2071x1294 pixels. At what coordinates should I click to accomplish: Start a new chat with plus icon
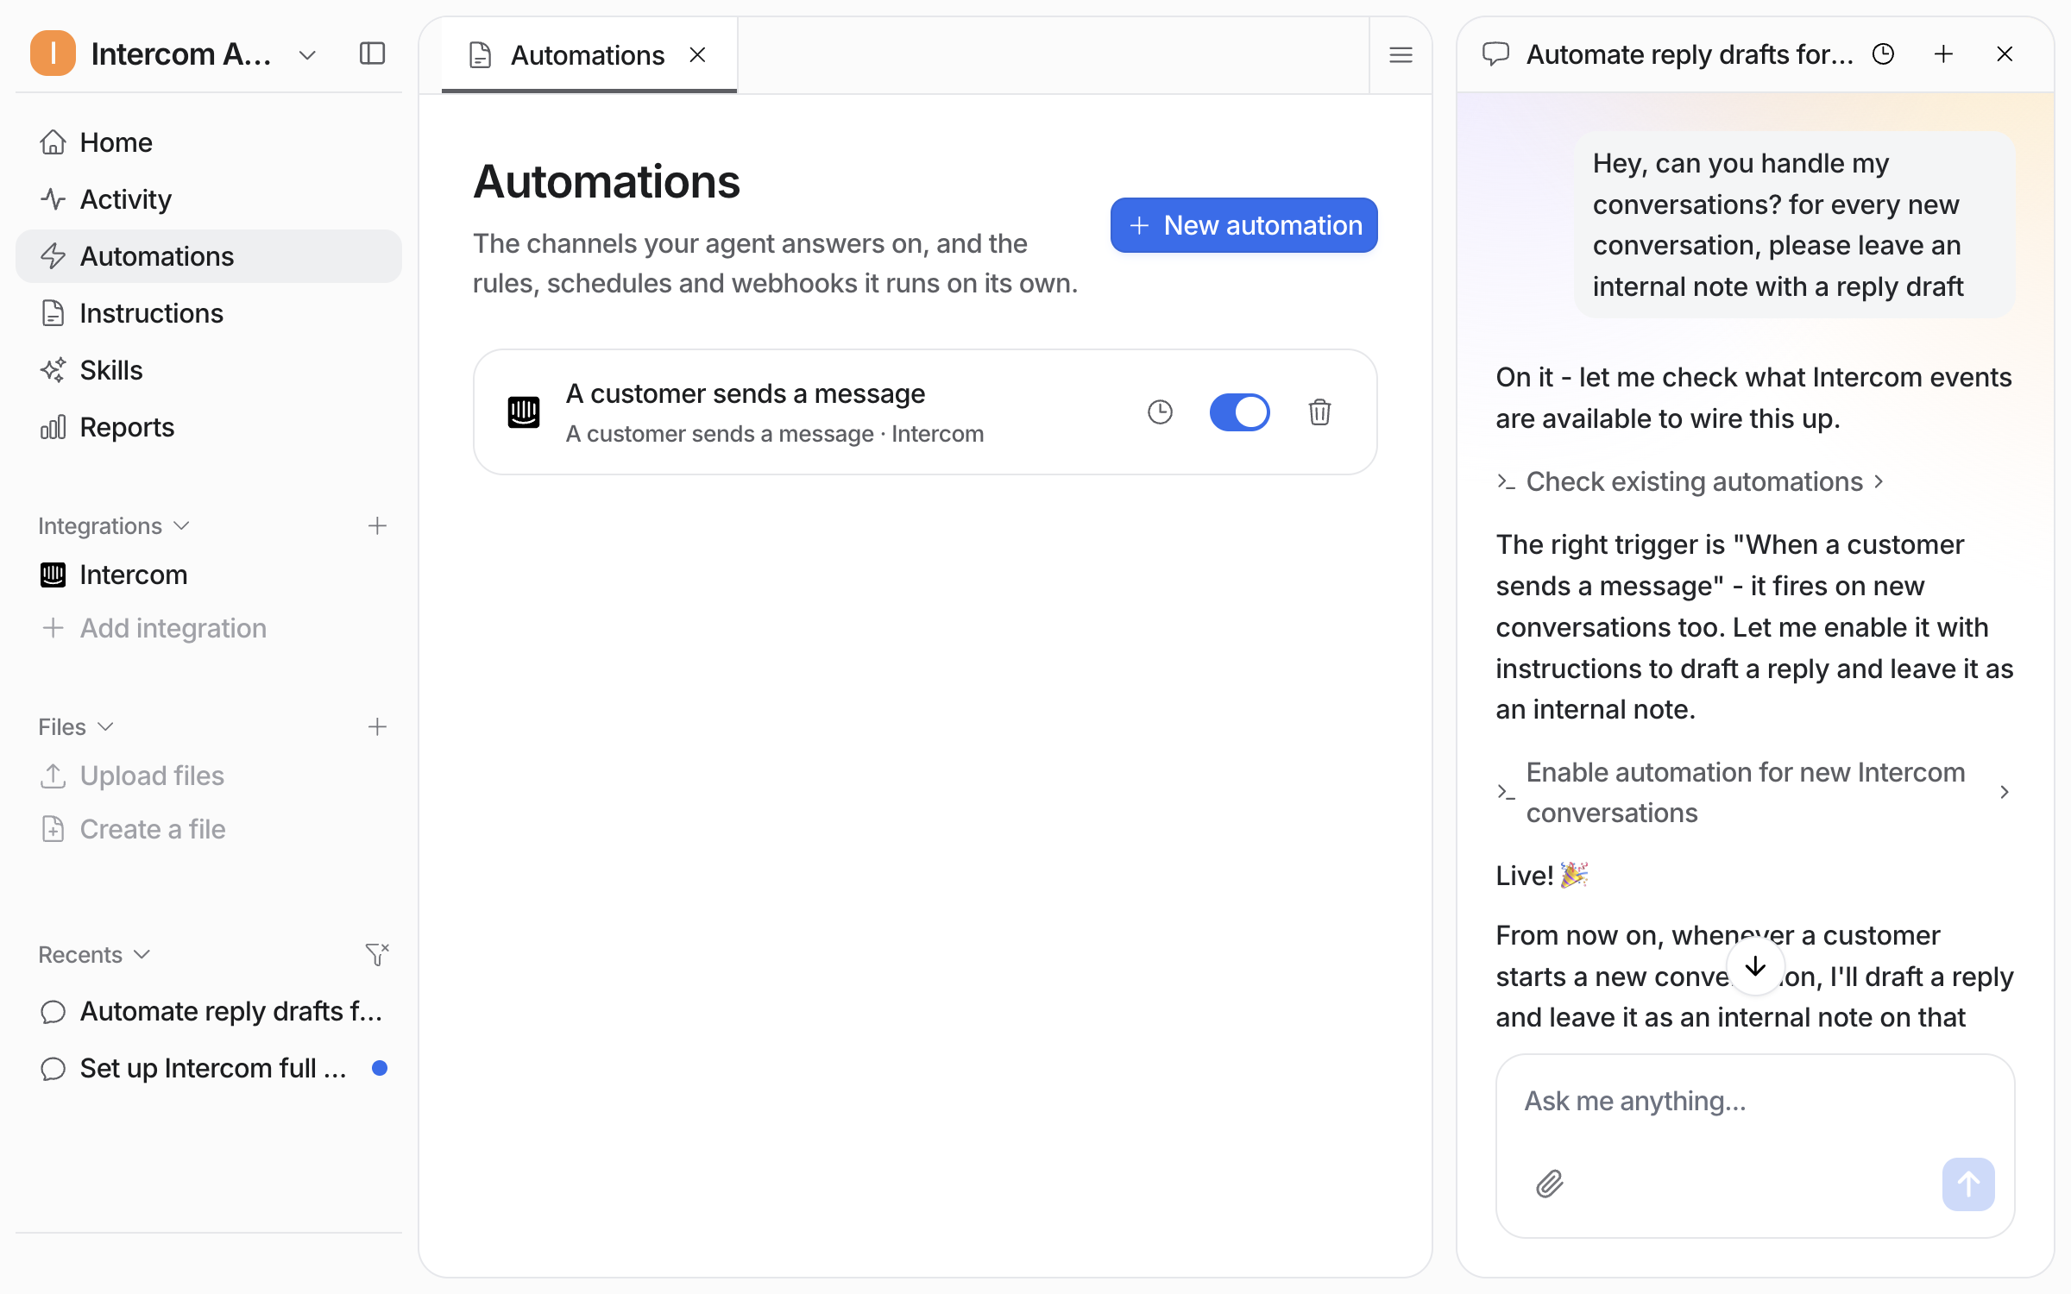[x=1943, y=54]
